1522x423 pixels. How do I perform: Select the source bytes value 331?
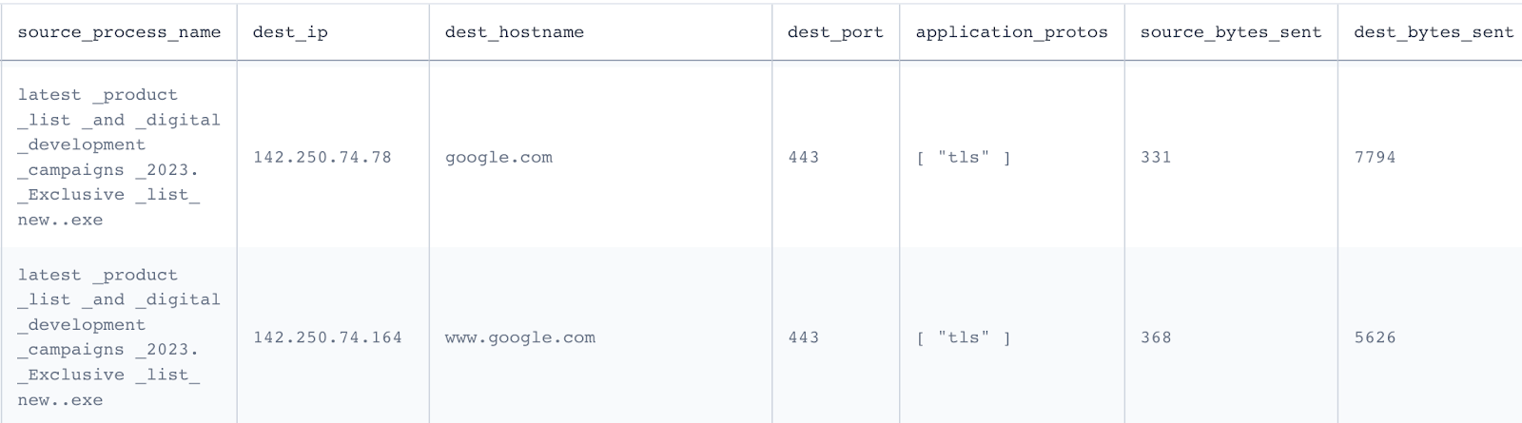1156,158
